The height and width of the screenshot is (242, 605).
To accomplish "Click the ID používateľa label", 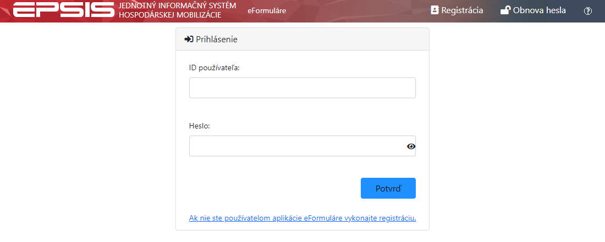I will pos(215,67).
